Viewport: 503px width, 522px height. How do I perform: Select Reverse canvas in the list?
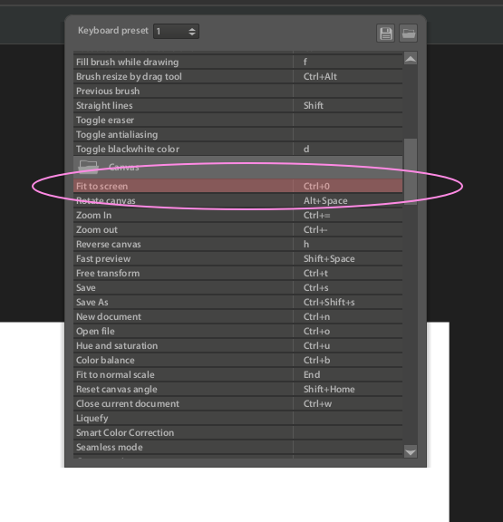point(237,245)
